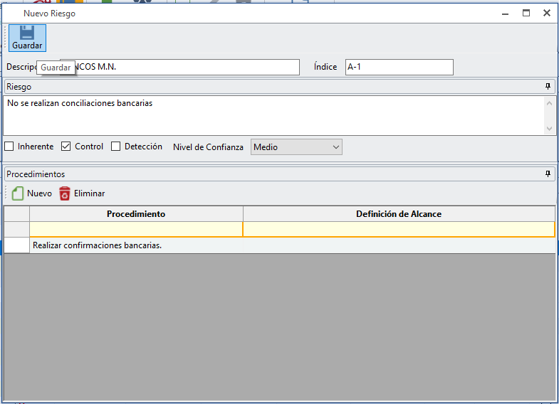Click the Riesgo text scrollbar down arrow

[549, 129]
